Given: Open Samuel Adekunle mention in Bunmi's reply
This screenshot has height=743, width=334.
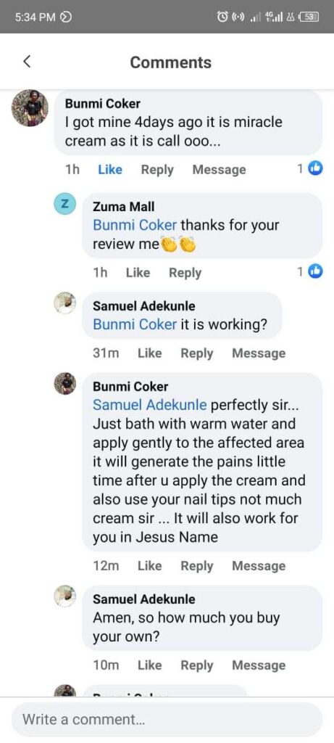Looking at the screenshot, I should [x=149, y=405].
